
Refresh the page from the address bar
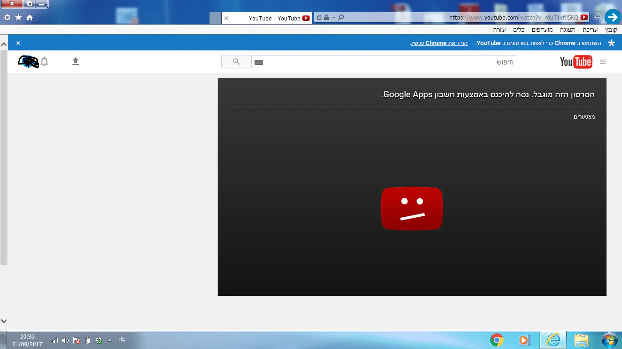(319, 18)
